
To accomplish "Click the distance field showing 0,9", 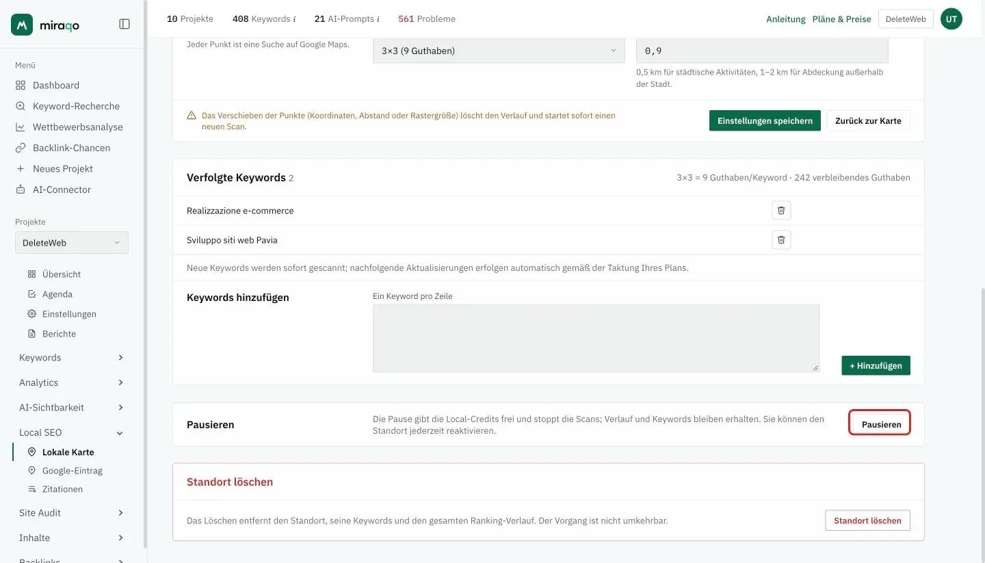I will 762,51.
